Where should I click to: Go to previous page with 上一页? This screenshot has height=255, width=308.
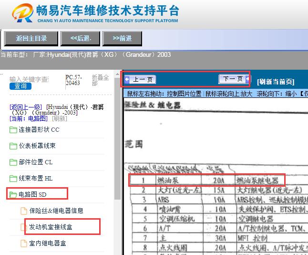point(140,79)
